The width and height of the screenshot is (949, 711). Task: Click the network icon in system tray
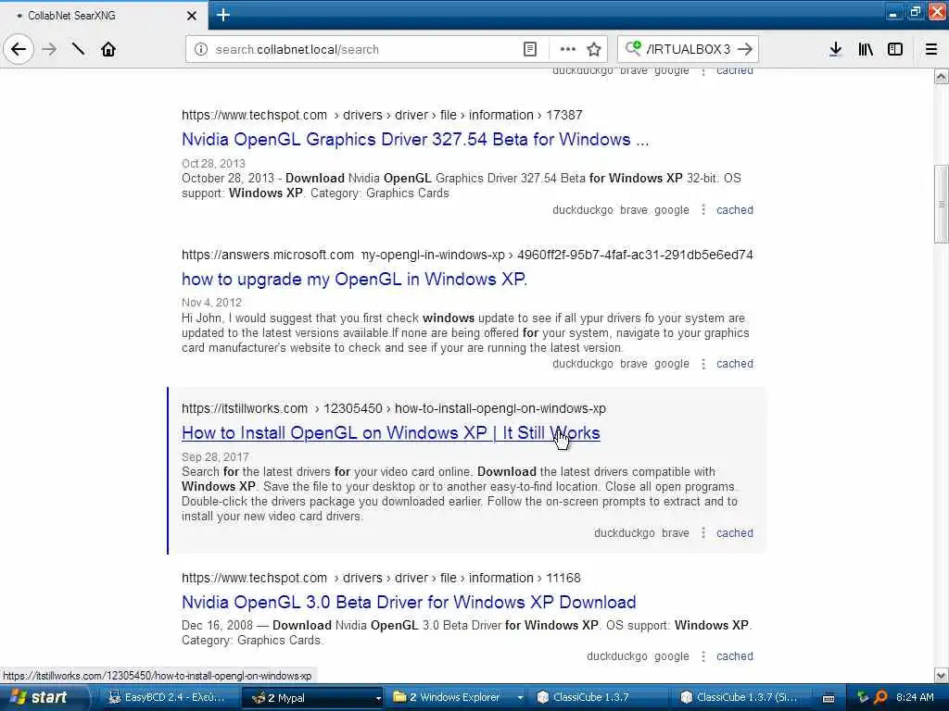coord(863,697)
